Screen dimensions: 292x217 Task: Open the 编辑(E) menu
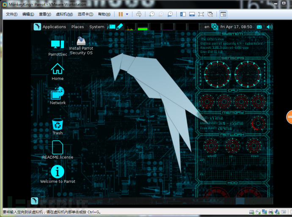point(28,14)
